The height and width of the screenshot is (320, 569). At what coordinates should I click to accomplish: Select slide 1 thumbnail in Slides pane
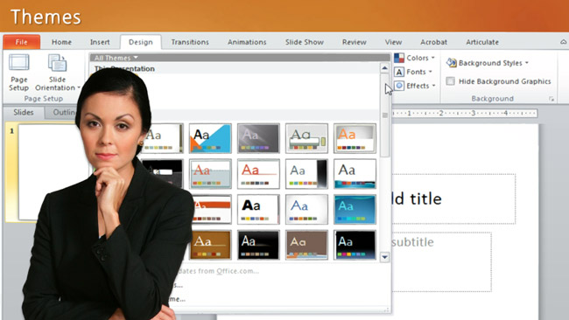53,171
